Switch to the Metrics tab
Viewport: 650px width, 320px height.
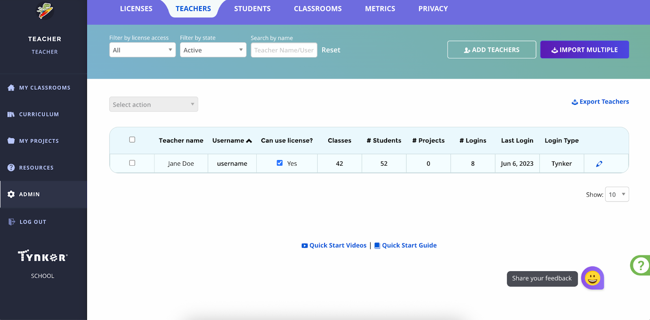pos(380,9)
